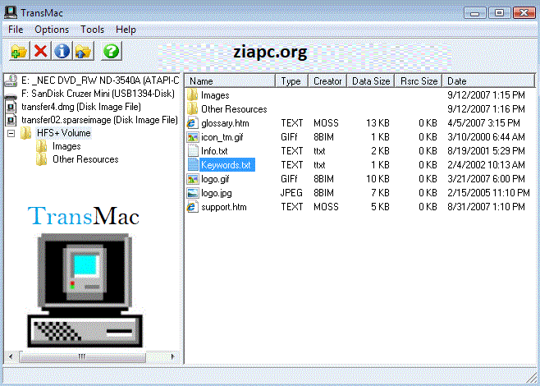540x386 pixels.
Task: Select logo.gif file name
Action: pos(215,179)
